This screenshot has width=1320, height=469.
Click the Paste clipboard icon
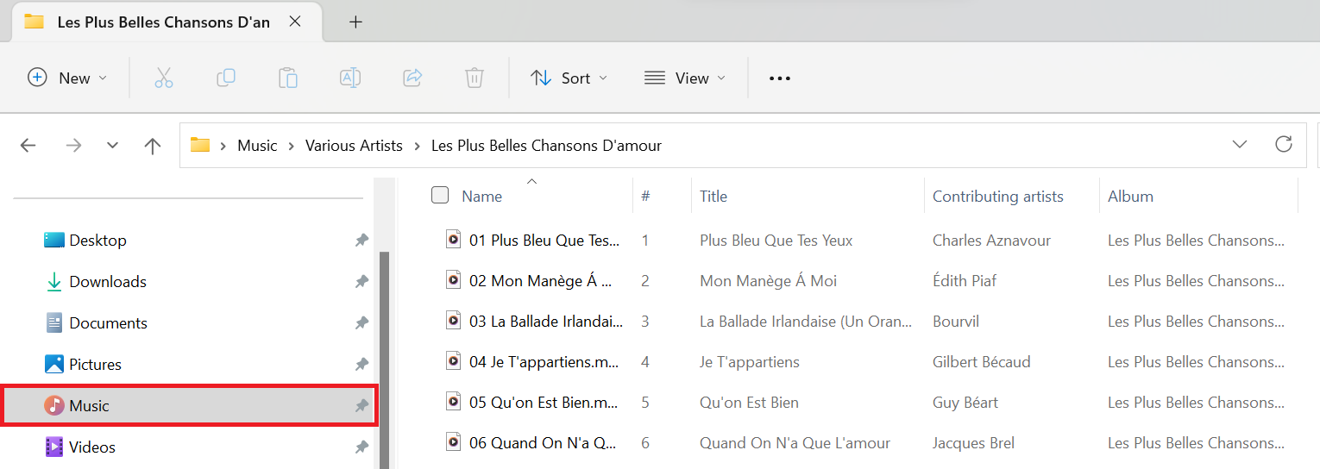[288, 78]
